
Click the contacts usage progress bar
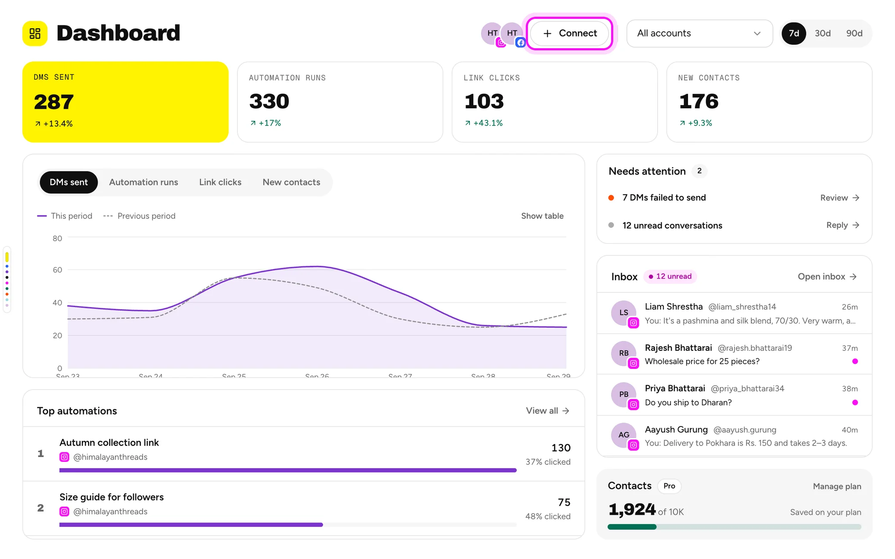click(734, 527)
